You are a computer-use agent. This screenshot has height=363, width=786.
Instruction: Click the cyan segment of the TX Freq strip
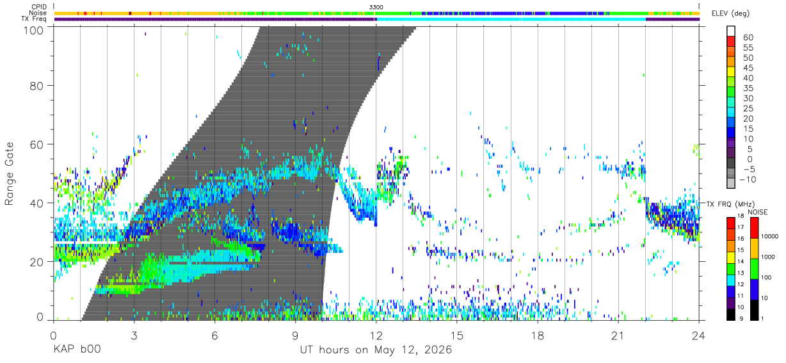tap(511, 19)
